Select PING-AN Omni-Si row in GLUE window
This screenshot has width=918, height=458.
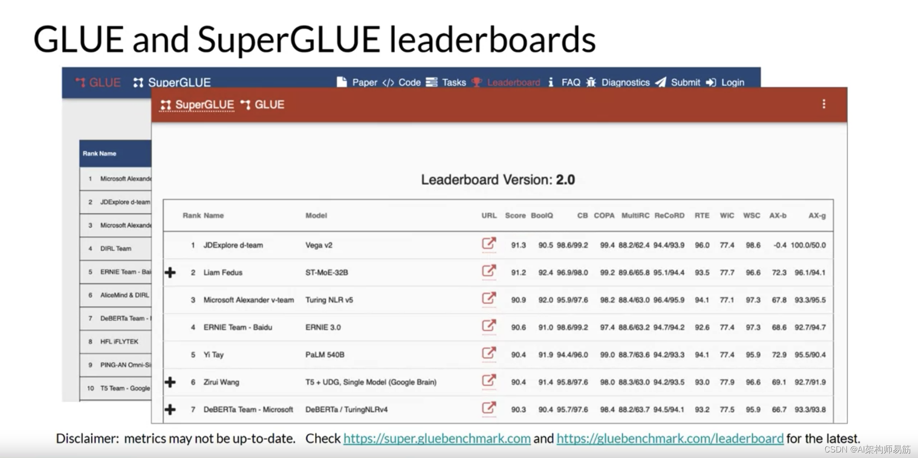[x=115, y=365]
